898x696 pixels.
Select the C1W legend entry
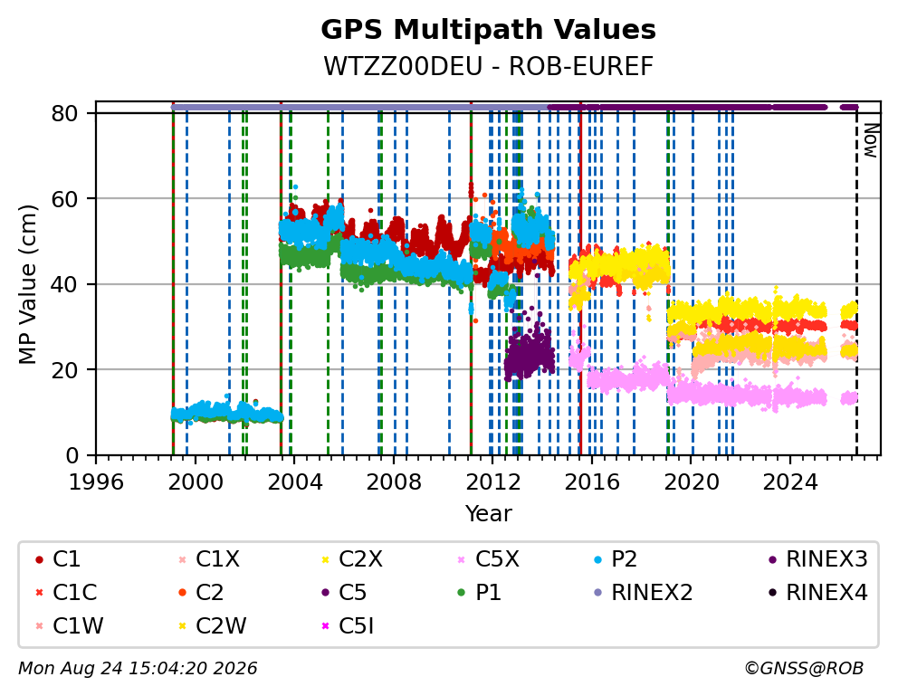(69, 625)
